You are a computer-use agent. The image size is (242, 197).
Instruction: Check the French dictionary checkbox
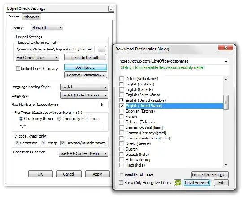click(x=121, y=117)
